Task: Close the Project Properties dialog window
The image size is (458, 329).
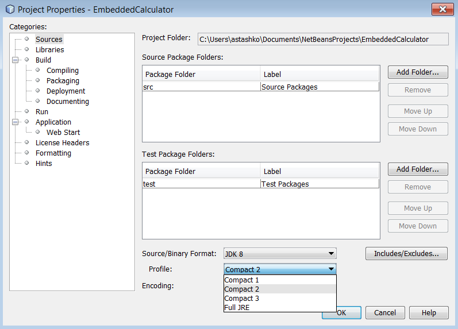Action: coord(441,9)
